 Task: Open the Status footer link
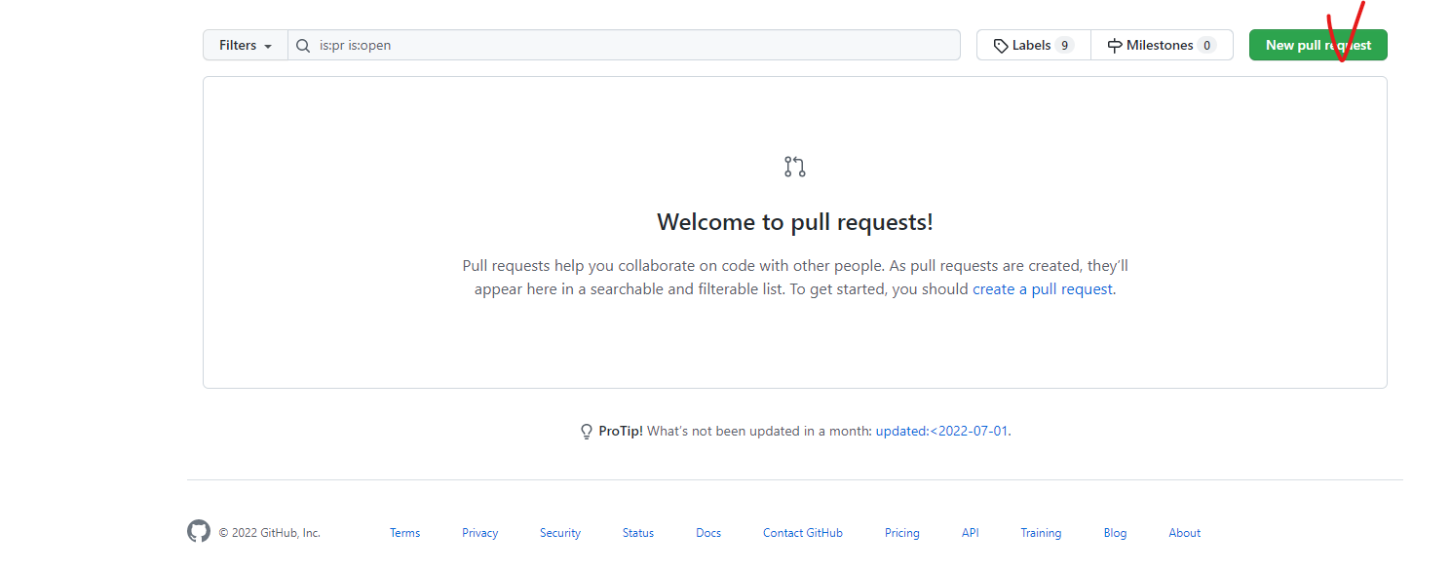638,533
